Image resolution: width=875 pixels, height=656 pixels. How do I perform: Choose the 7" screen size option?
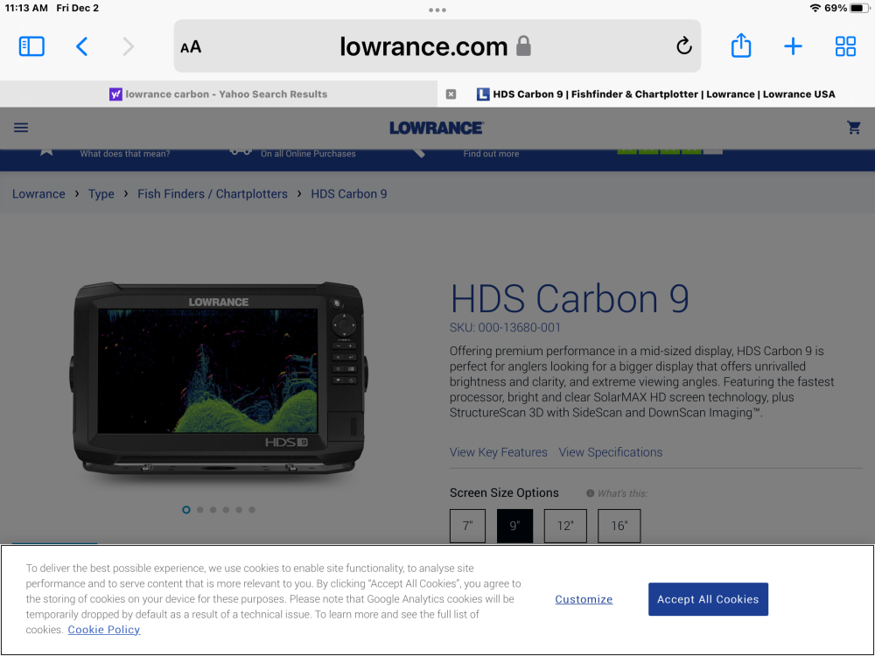[x=467, y=526]
